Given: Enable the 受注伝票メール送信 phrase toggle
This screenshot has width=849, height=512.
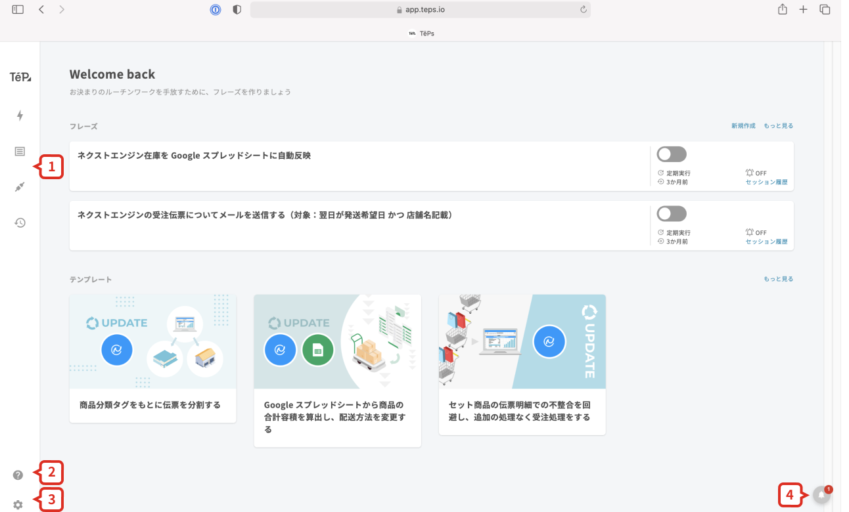Looking at the screenshot, I should [x=672, y=214].
